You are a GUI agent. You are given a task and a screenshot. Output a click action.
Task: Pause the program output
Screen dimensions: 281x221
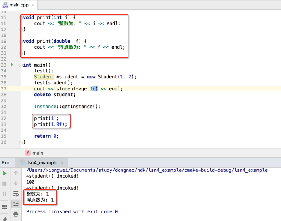pyautogui.click(x=4, y=194)
